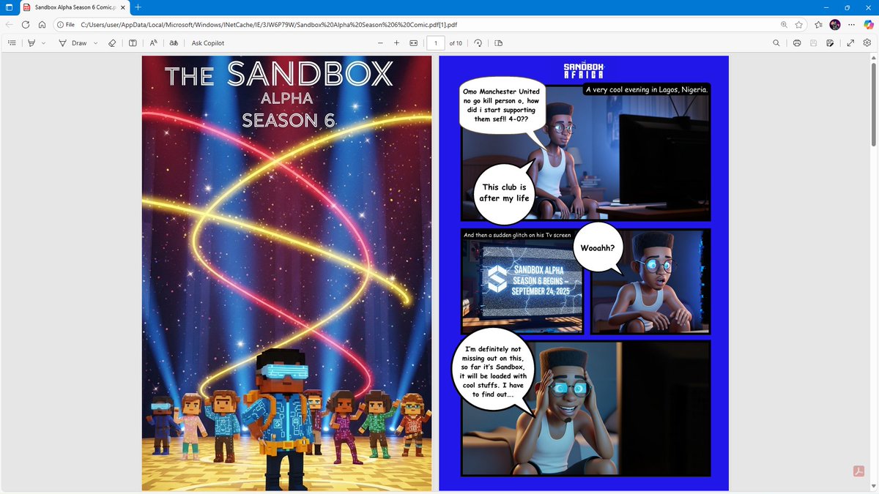Screen dimensions: 879x494
Task: Edit the current page number field
Action: (436, 43)
